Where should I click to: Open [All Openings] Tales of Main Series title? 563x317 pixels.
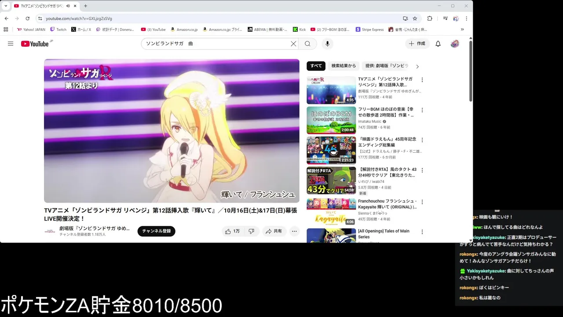point(384,234)
